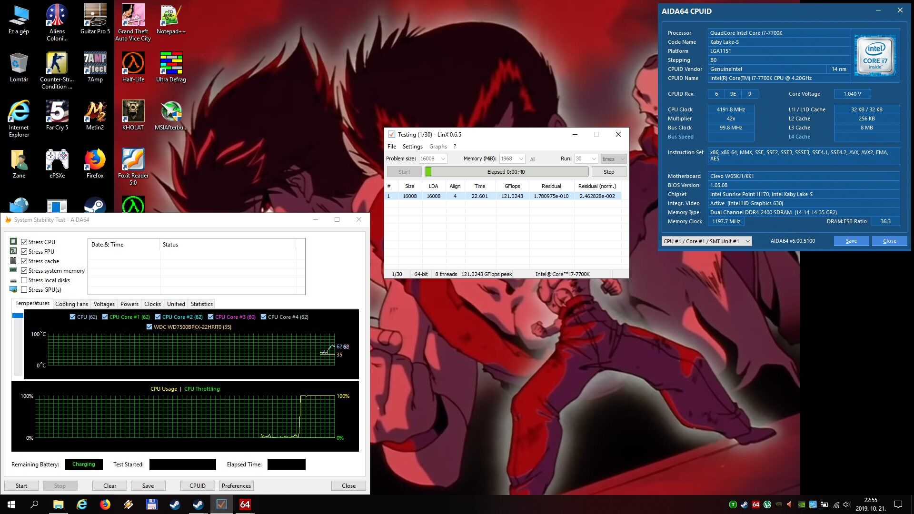914x514 pixels.
Task: Click Start in System Stability Test
Action: click(x=21, y=486)
